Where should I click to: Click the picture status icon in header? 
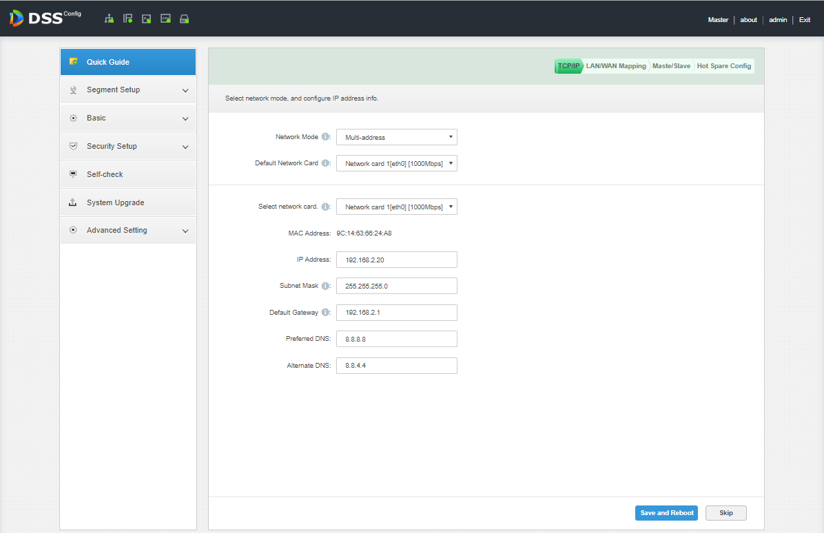[x=146, y=19]
